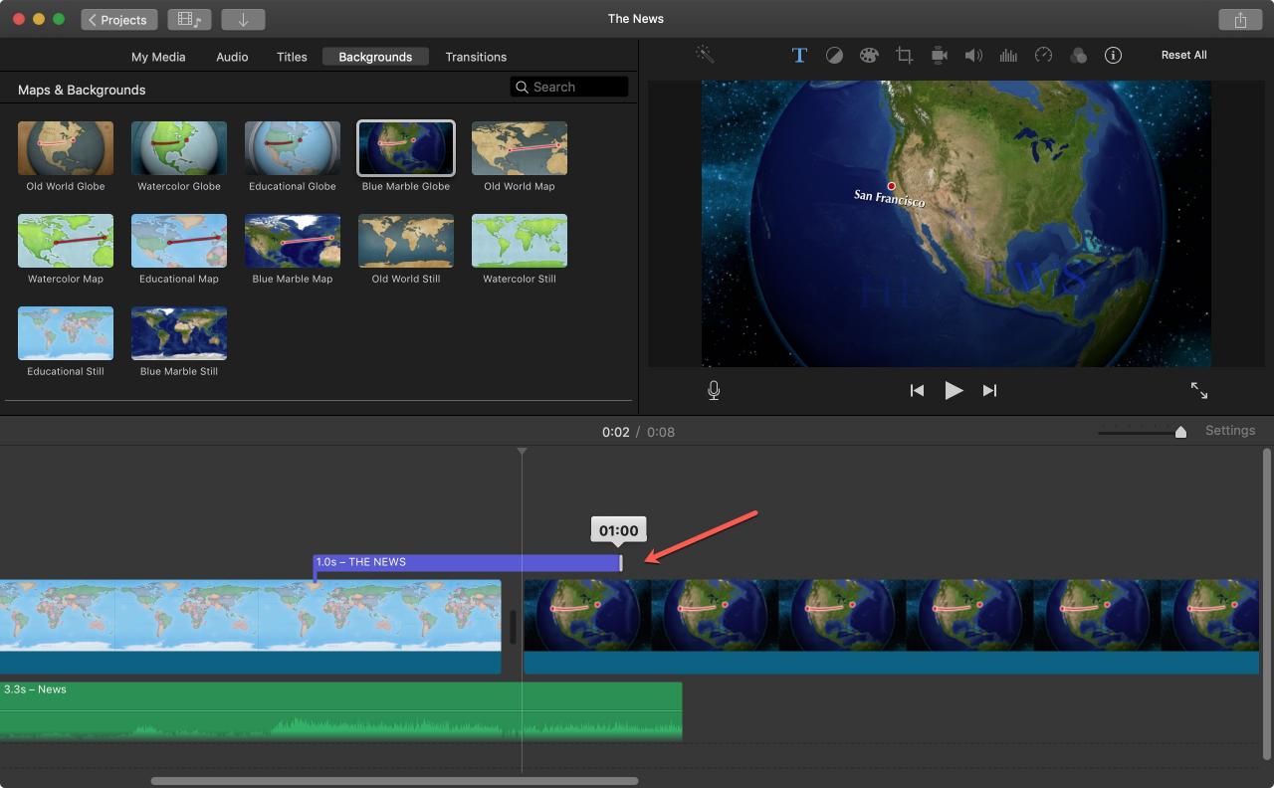Image resolution: width=1274 pixels, height=788 pixels.
Task: Open the Volume adjustment tool
Action: [x=973, y=56]
